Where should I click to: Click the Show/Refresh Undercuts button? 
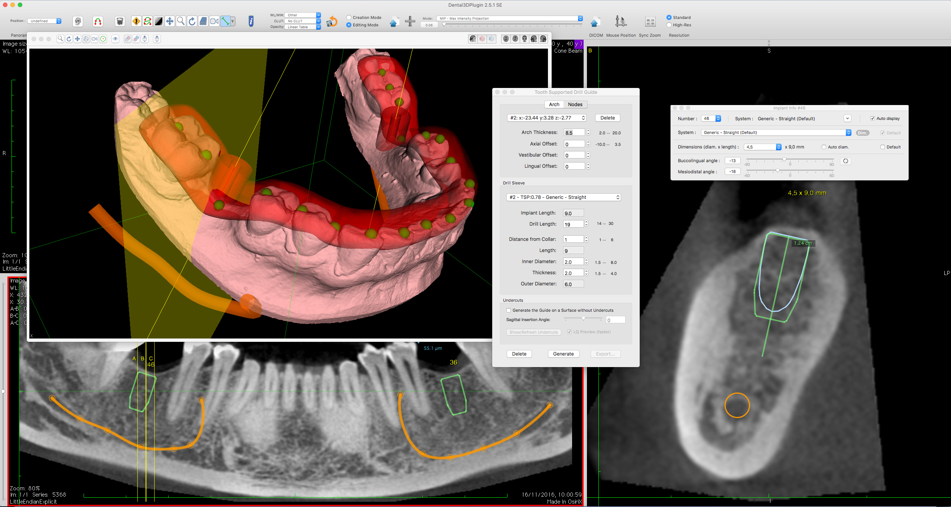533,332
